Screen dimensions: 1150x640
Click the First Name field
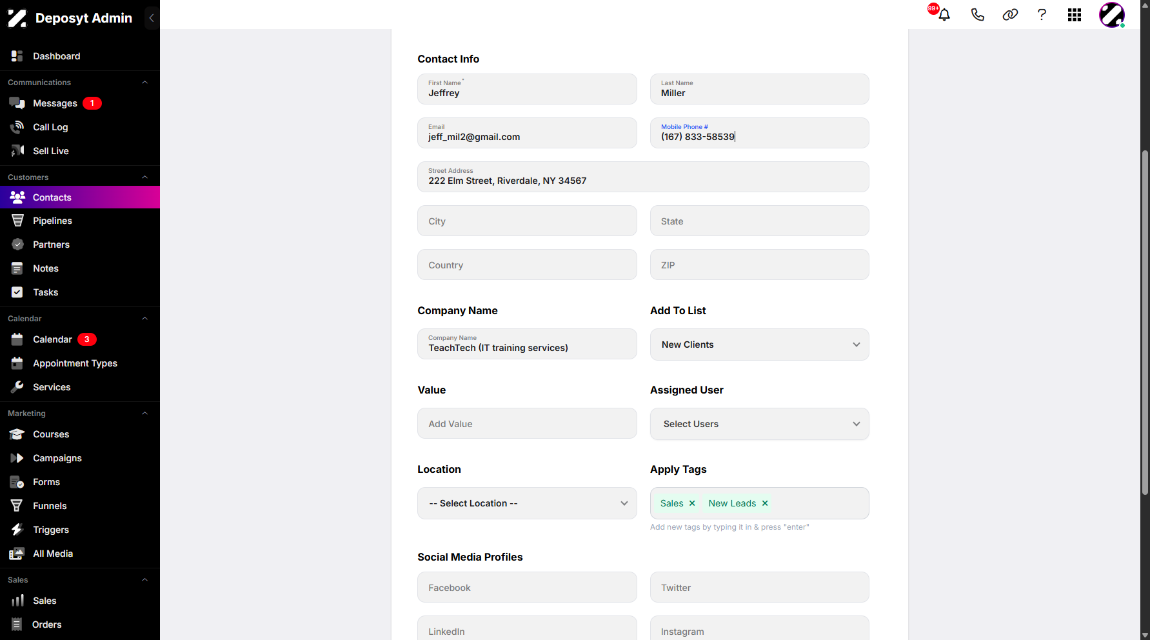point(527,89)
